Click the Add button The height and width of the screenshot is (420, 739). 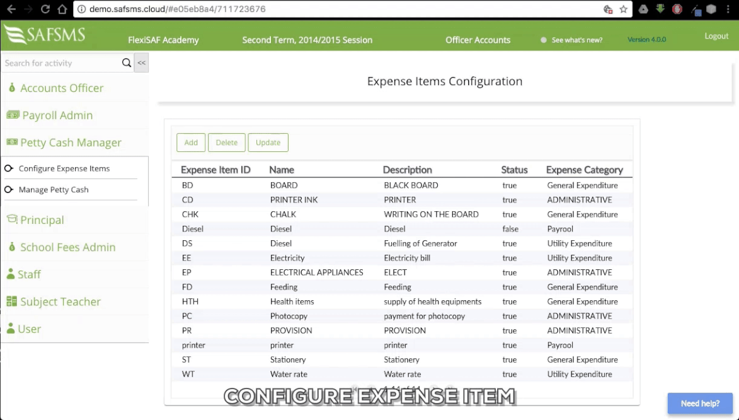point(191,143)
